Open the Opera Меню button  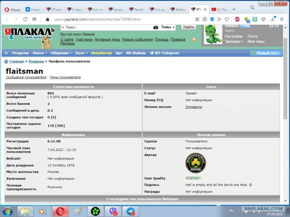(12, 9)
